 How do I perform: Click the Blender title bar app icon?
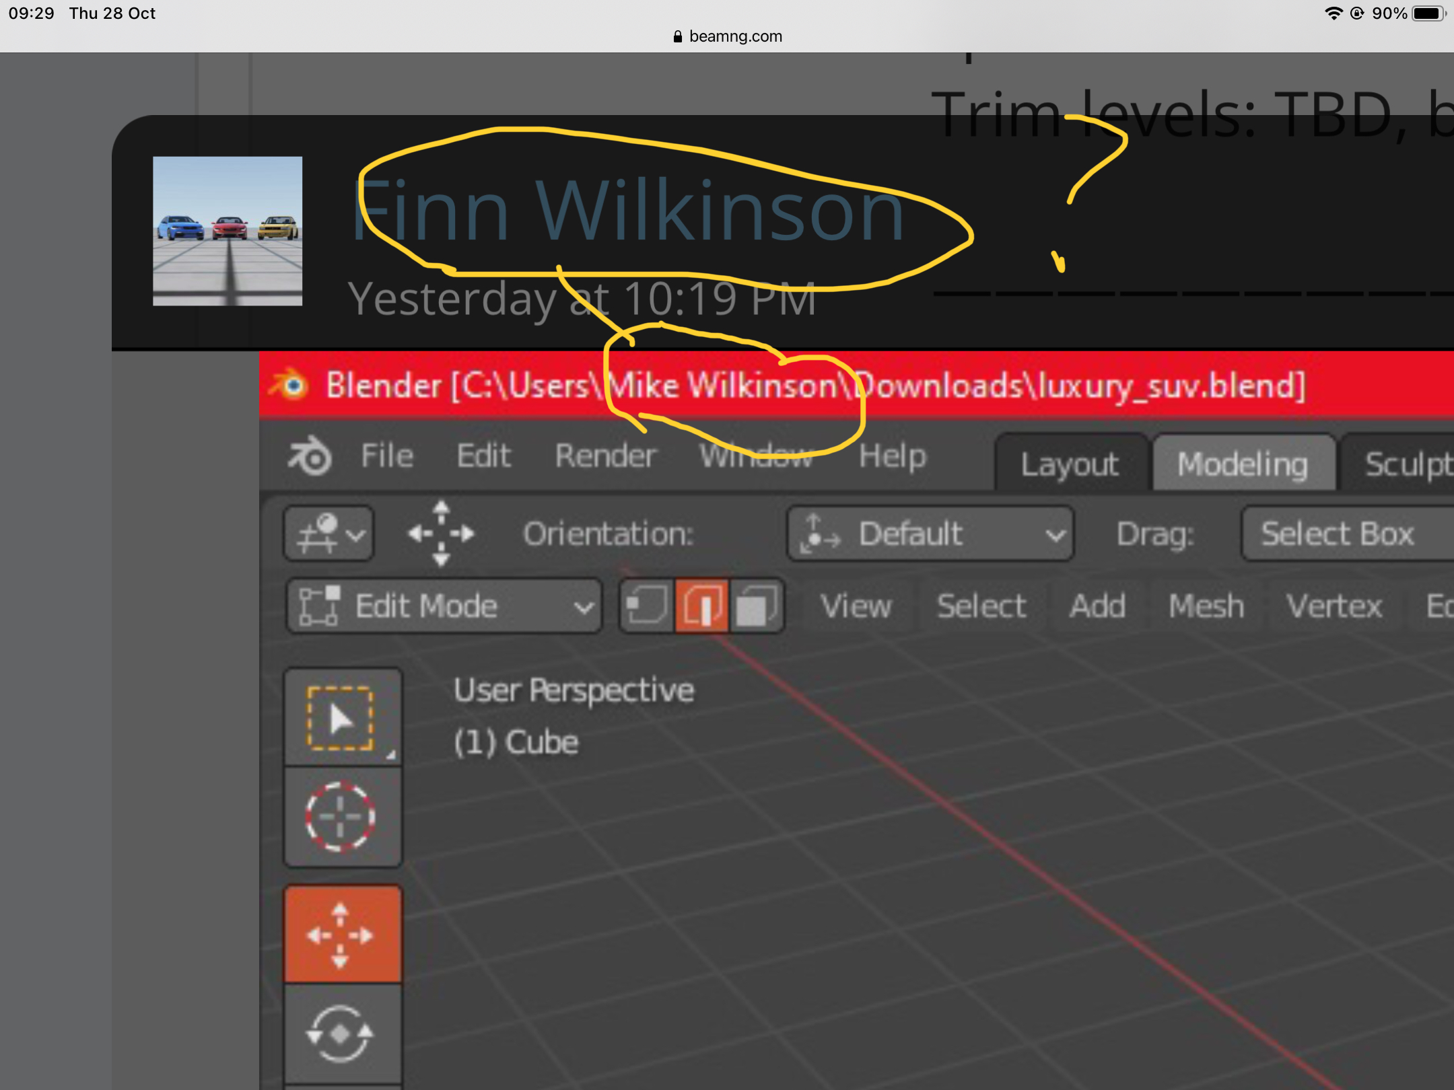pos(289,385)
